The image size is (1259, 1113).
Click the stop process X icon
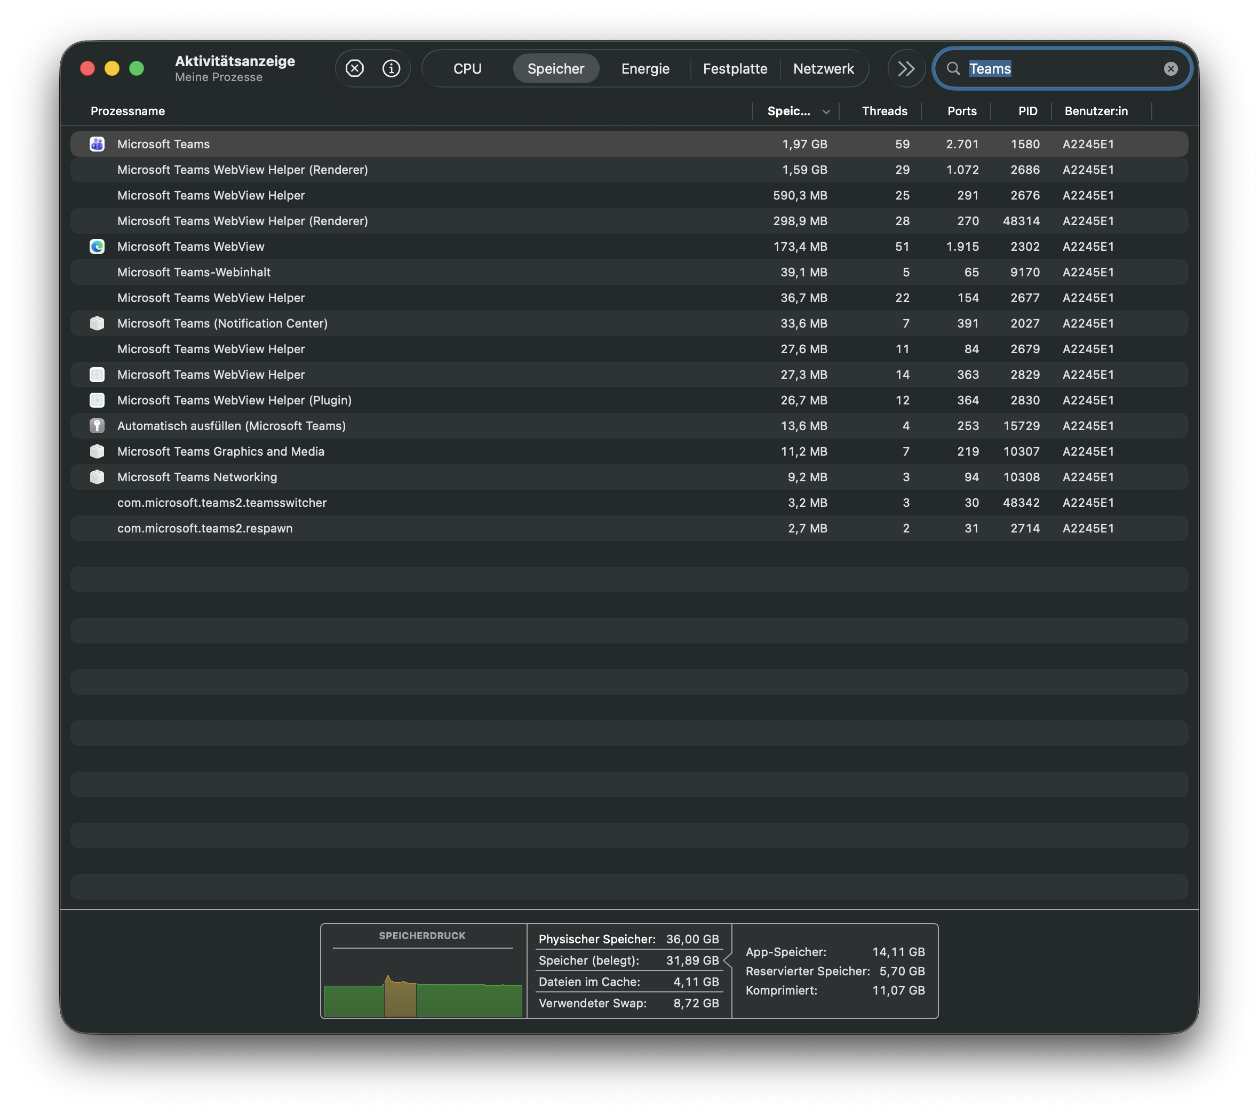(x=354, y=68)
